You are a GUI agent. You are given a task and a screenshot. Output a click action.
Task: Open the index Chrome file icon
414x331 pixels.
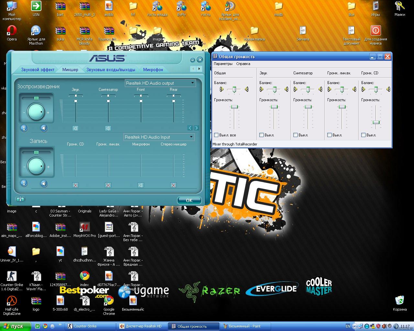tap(84, 279)
